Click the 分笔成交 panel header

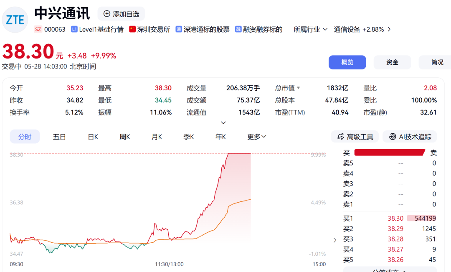coord(390,270)
